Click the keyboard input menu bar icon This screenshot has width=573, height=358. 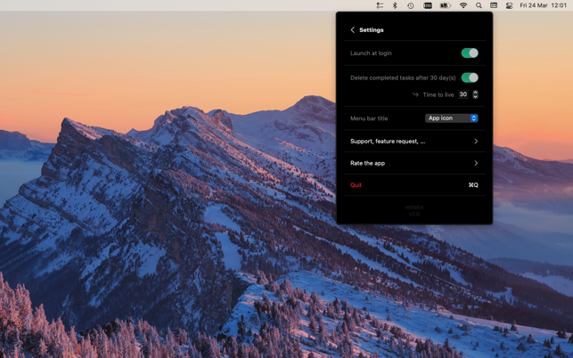click(x=428, y=5)
